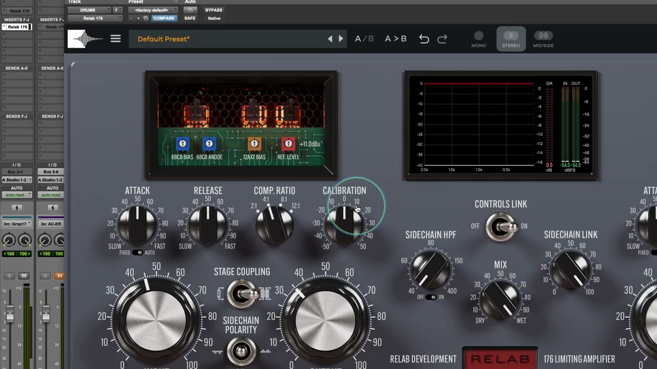
Task: Mute the Grop17 track
Action: pos(24,276)
